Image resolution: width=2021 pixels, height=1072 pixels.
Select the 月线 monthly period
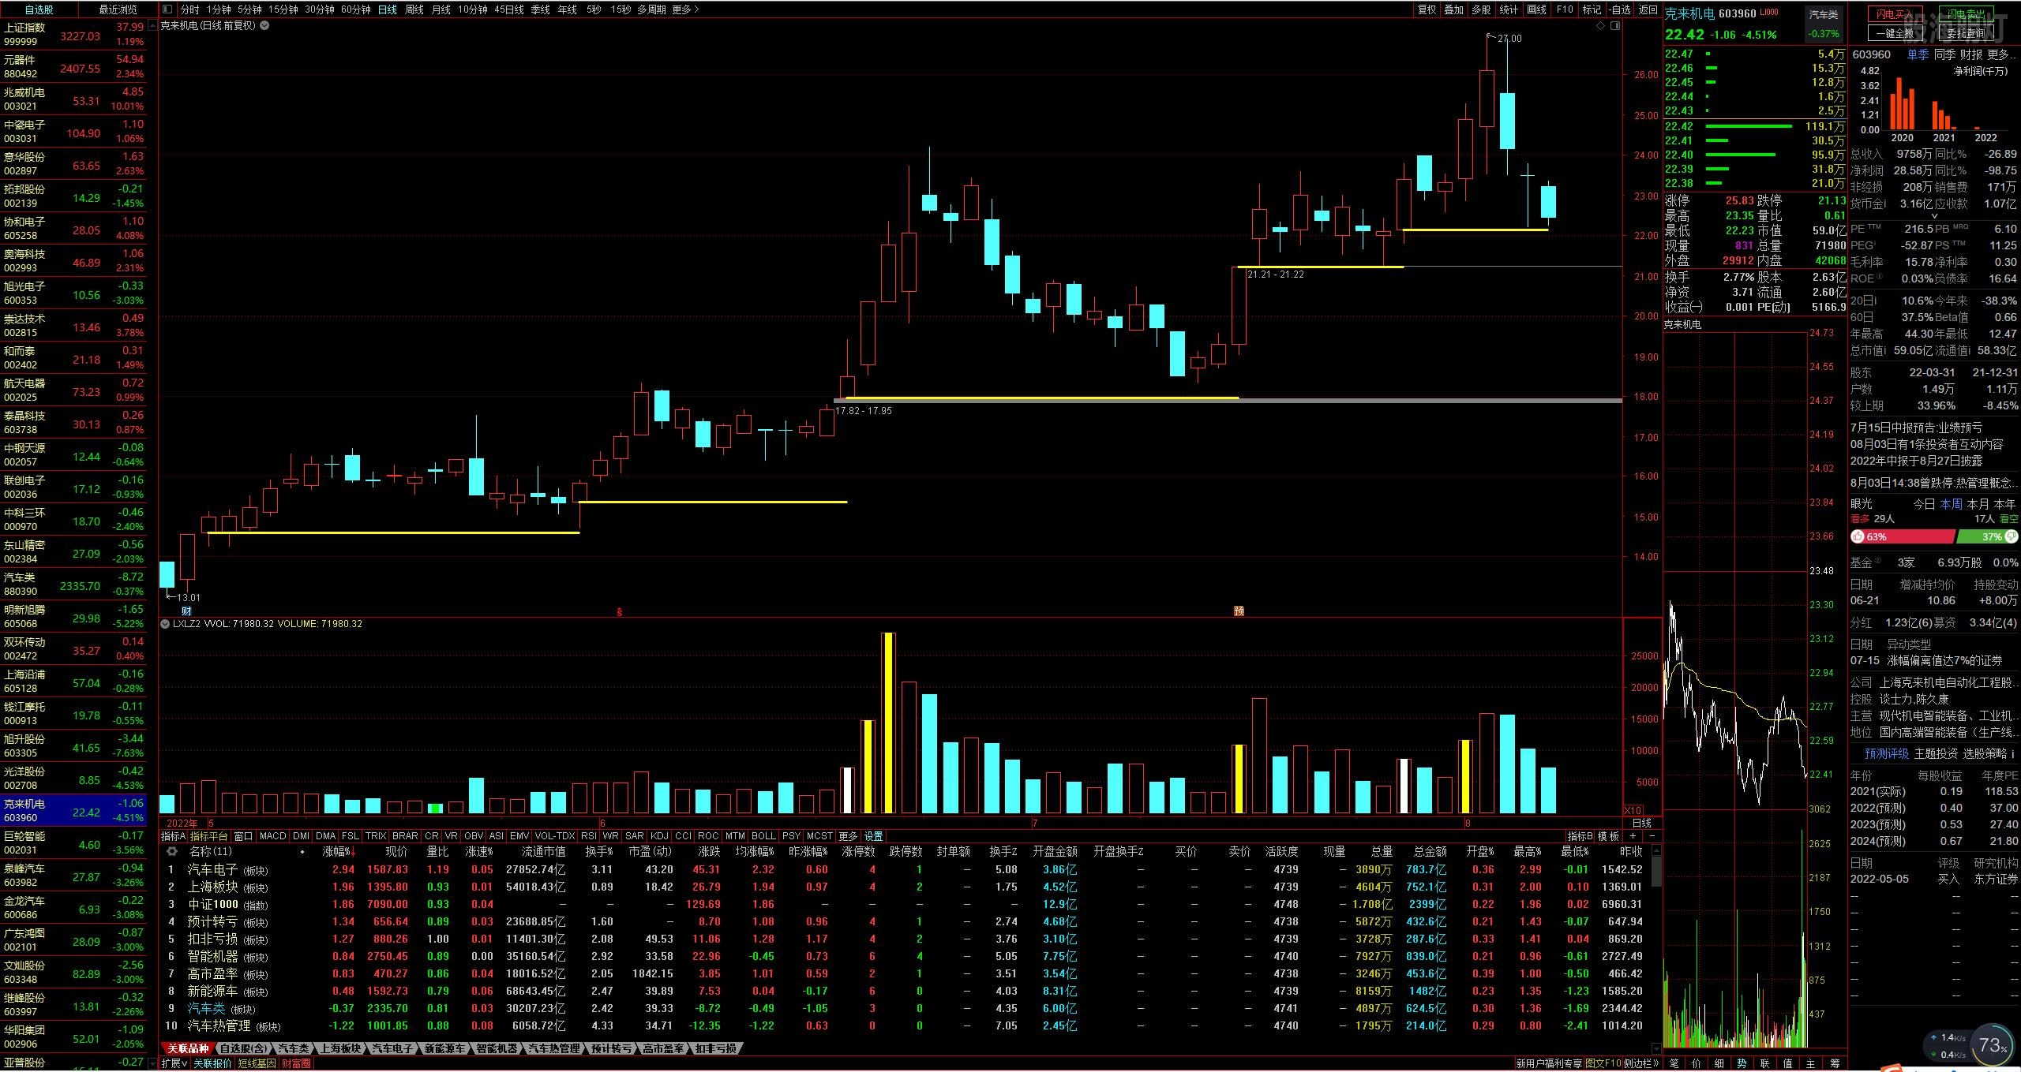pos(441,9)
